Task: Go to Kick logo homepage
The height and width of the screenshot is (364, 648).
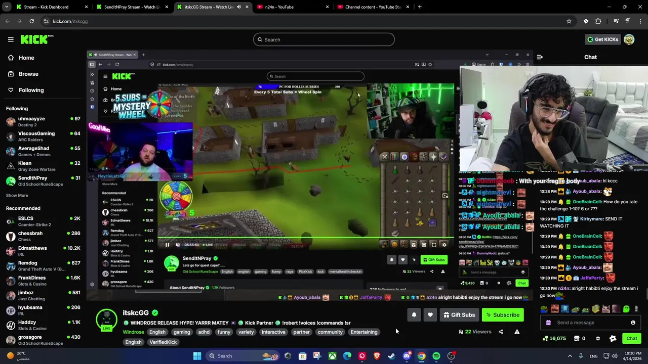Action: pyautogui.click(x=37, y=39)
